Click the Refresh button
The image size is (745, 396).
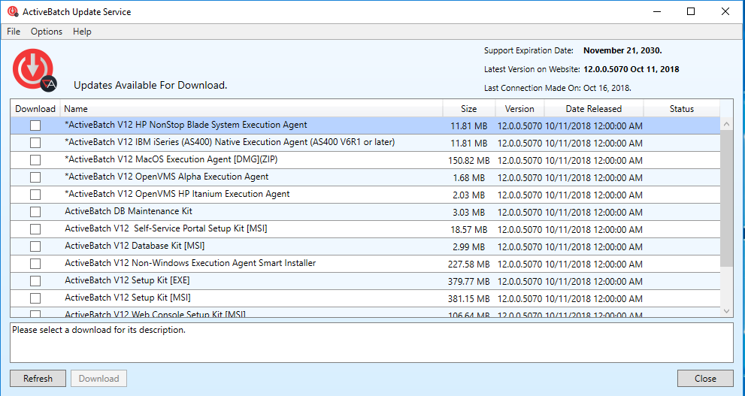(x=38, y=379)
